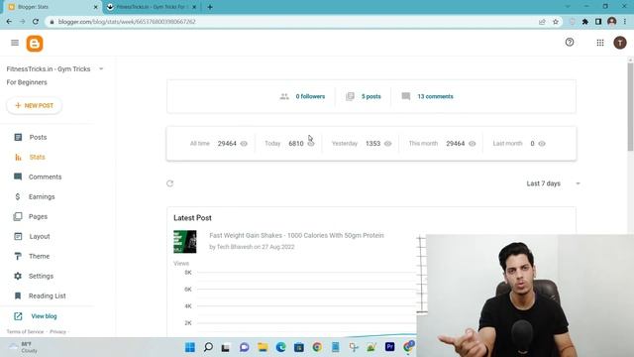Open the Chrome three-dot menu
Screen dimensions: 634x357
point(625,22)
